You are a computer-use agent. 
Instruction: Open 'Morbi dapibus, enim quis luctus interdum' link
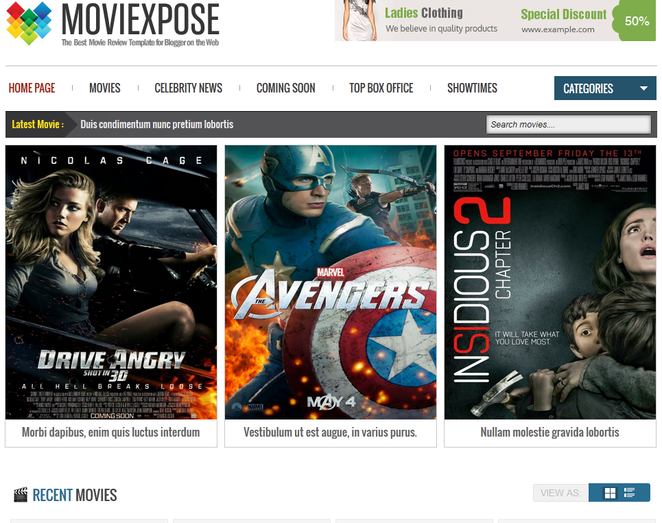(x=111, y=433)
